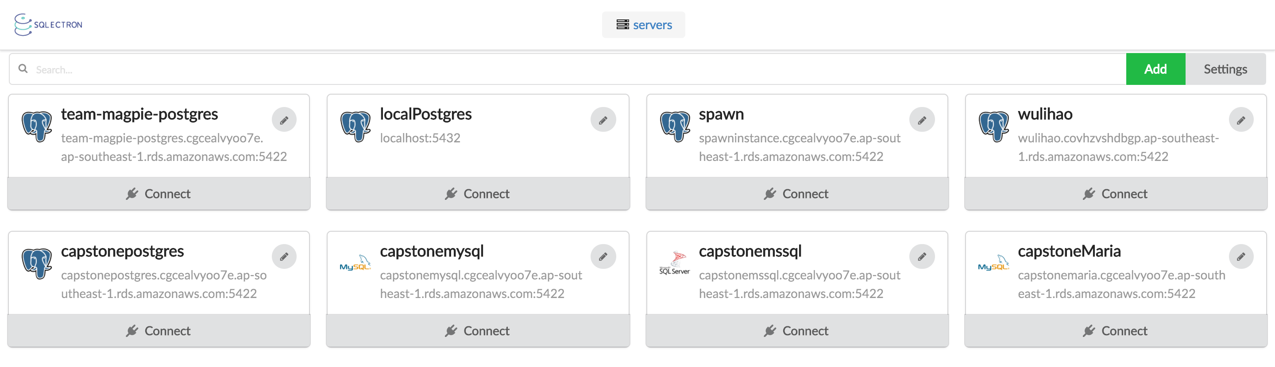Viewport: 1275px width, 367px height.
Task: Edit capstonepostgres server with pencil icon
Action: tap(284, 257)
